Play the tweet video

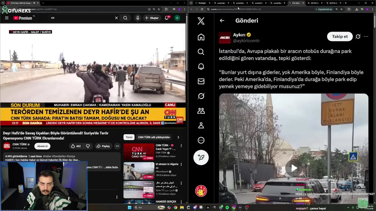click(x=294, y=168)
